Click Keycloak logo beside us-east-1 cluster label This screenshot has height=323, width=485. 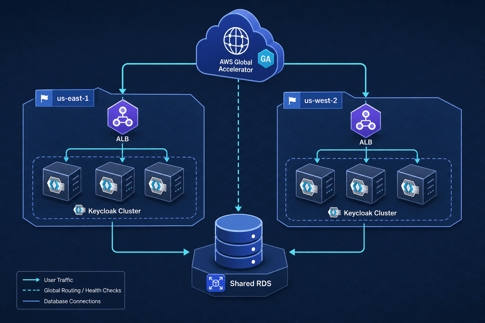[79, 210]
